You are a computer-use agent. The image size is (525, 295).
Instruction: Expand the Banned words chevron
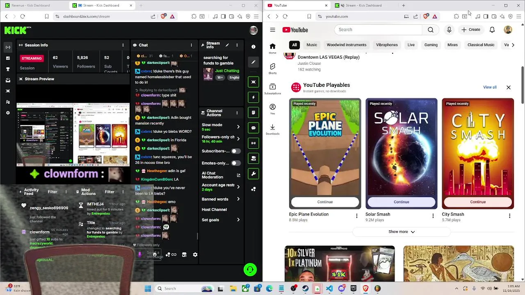click(x=238, y=199)
